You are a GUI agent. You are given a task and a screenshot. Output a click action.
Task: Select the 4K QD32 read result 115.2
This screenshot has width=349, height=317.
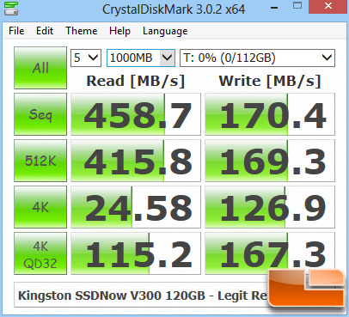coord(136,253)
